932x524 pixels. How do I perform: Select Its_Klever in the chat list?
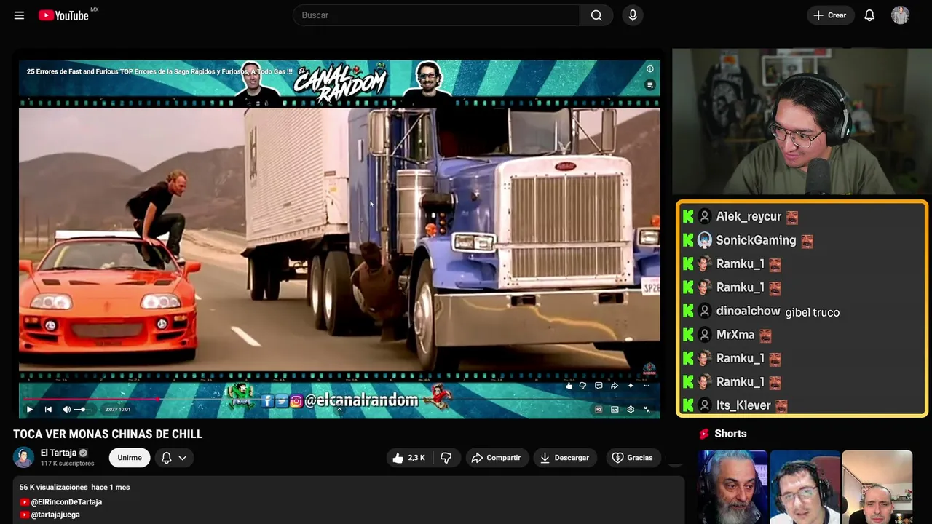point(743,405)
